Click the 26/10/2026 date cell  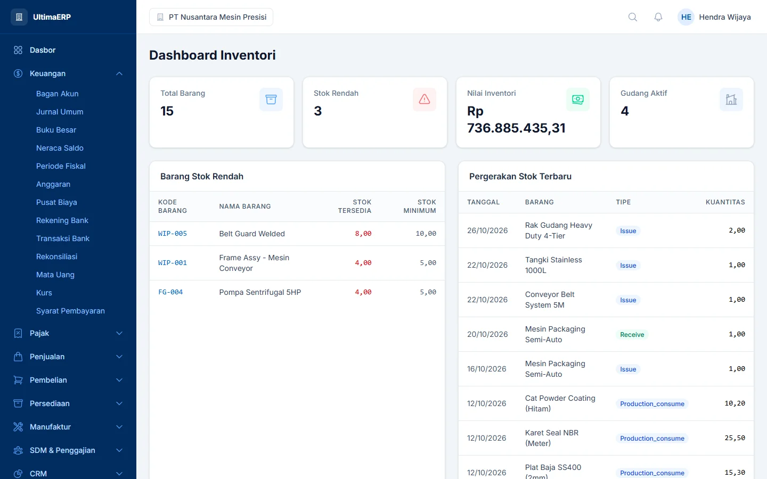pos(487,230)
